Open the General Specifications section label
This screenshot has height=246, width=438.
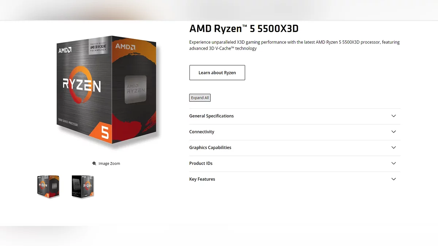click(x=211, y=116)
